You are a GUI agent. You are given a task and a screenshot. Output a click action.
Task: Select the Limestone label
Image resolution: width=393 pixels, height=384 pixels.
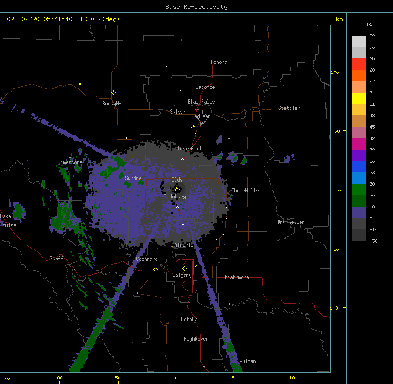(70, 162)
